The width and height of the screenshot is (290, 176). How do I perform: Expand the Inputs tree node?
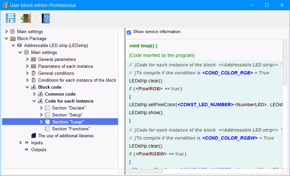click(20, 143)
